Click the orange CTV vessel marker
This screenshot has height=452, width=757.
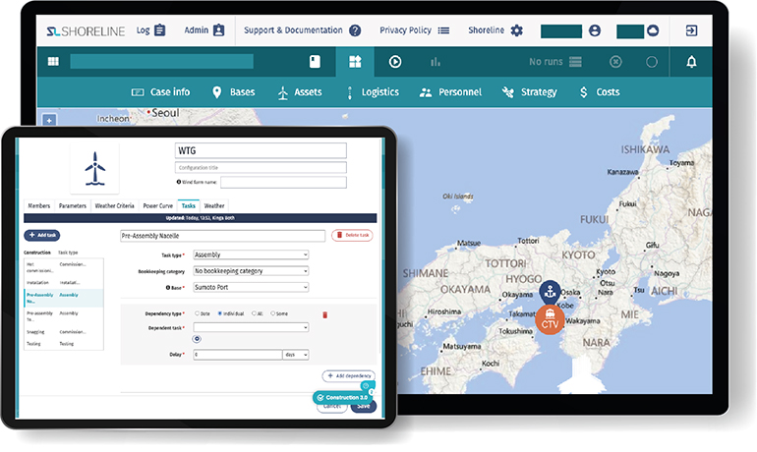click(x=550, y=319)
